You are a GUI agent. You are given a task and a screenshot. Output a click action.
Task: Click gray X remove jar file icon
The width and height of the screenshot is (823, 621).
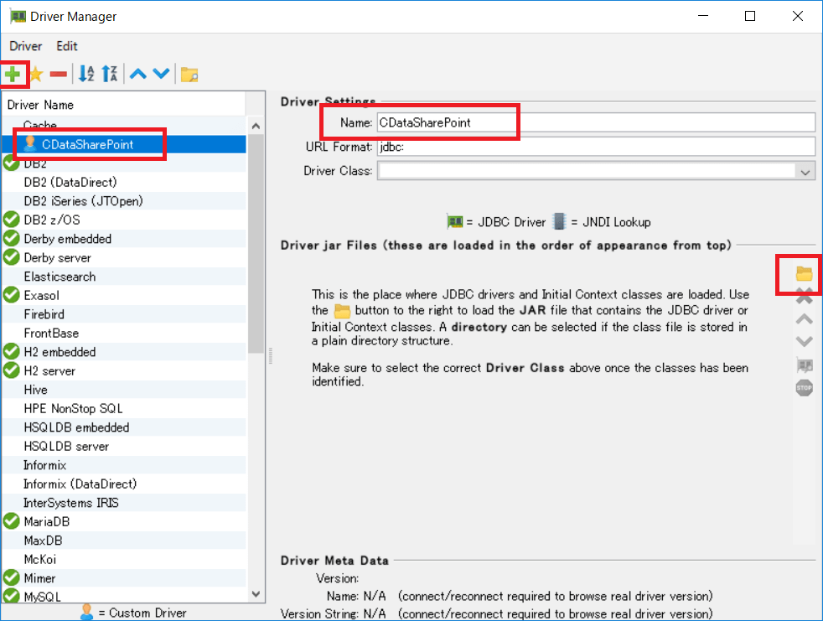point(804,298)
